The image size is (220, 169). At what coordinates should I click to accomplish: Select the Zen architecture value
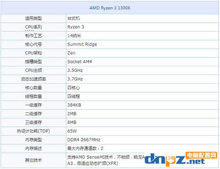pos(71,53)
